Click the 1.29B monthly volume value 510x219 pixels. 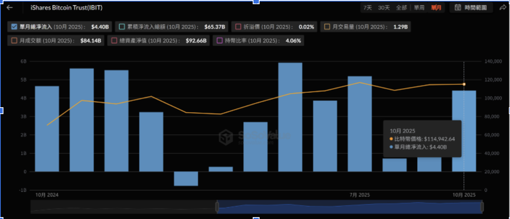point(400,27)
